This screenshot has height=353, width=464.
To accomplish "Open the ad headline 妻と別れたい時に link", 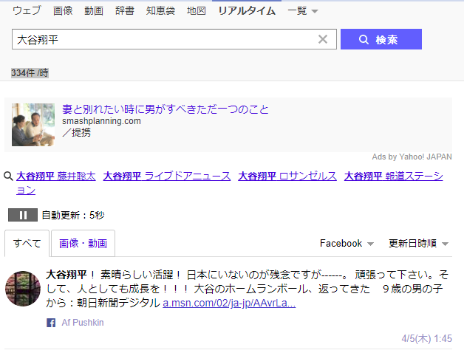I will pos(165,109).
